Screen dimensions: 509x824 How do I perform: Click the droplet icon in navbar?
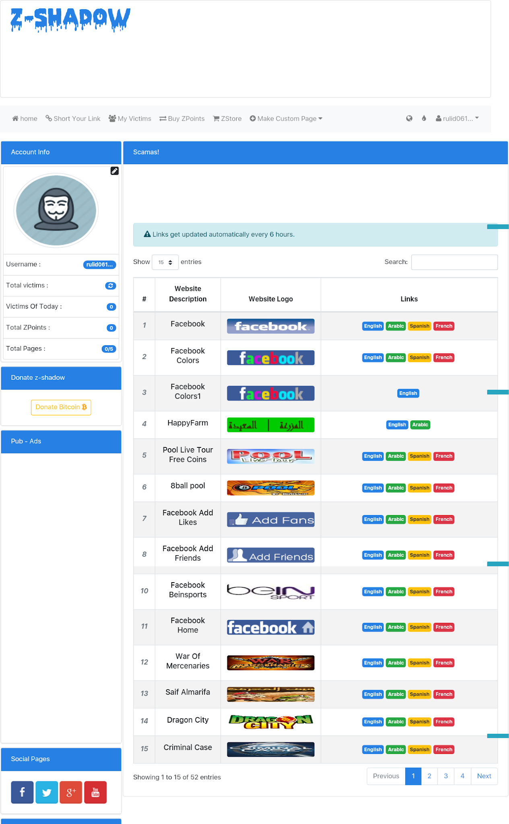pos(424,118)
